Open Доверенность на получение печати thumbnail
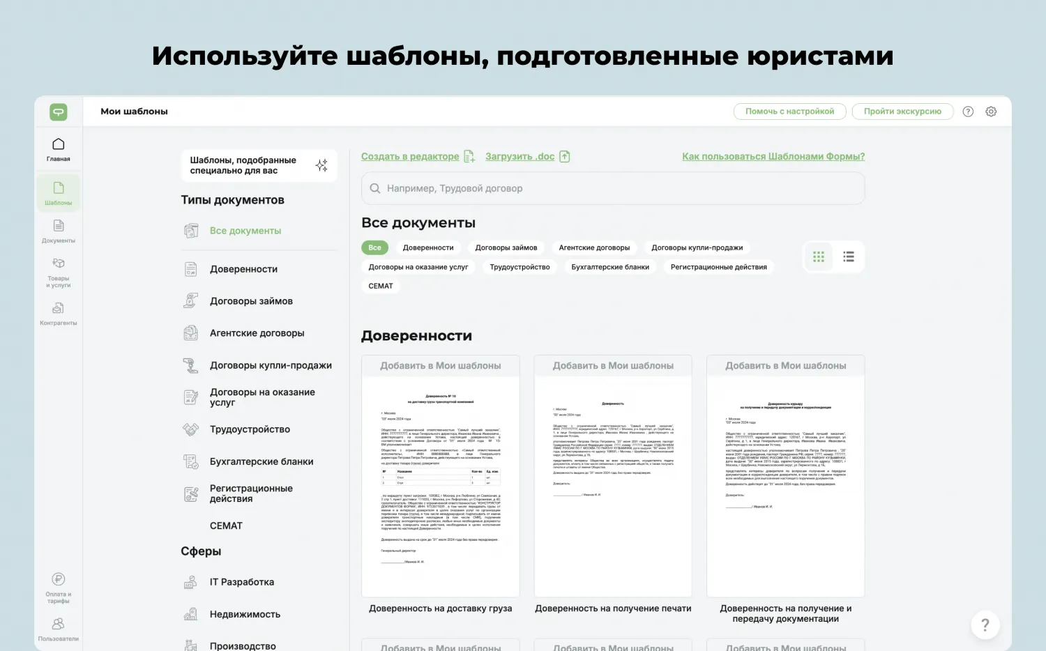1046x651 pixels. [x=613, y=486]
